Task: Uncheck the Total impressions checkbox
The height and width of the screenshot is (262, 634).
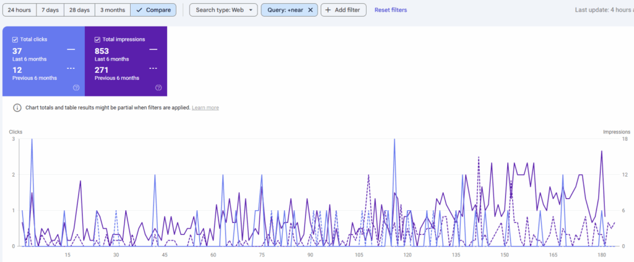Action: (x=98, y=39)
